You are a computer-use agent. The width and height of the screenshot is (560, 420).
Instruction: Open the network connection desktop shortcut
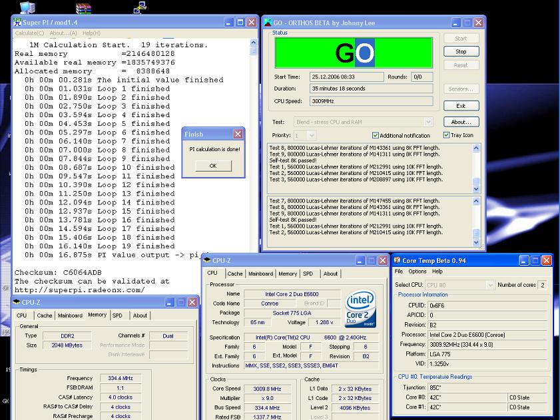tap(140, 7)
